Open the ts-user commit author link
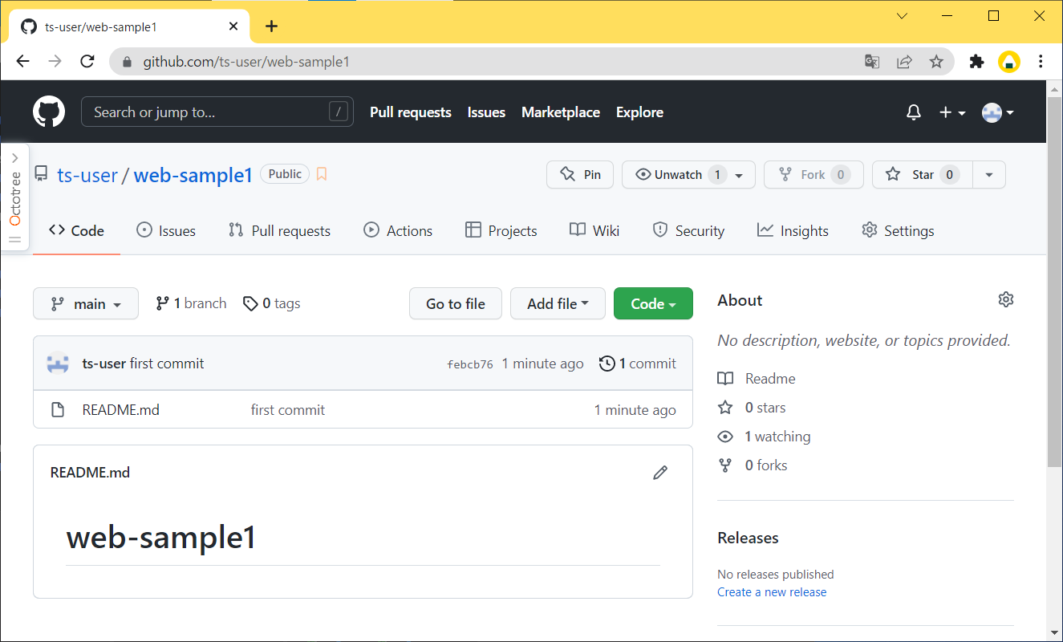This screenshot has height=642, width=1063. [104, 364]
